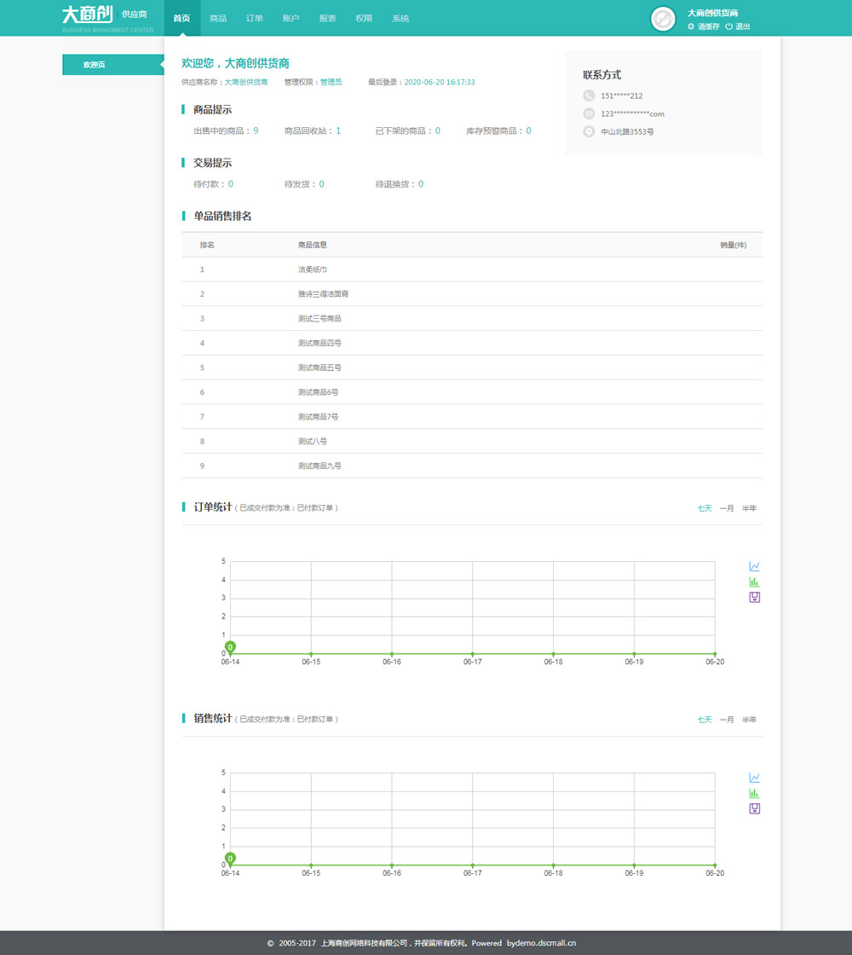Switch 销售统计 chart to bar view
852x955 pixels.
(x=754, y=793)
